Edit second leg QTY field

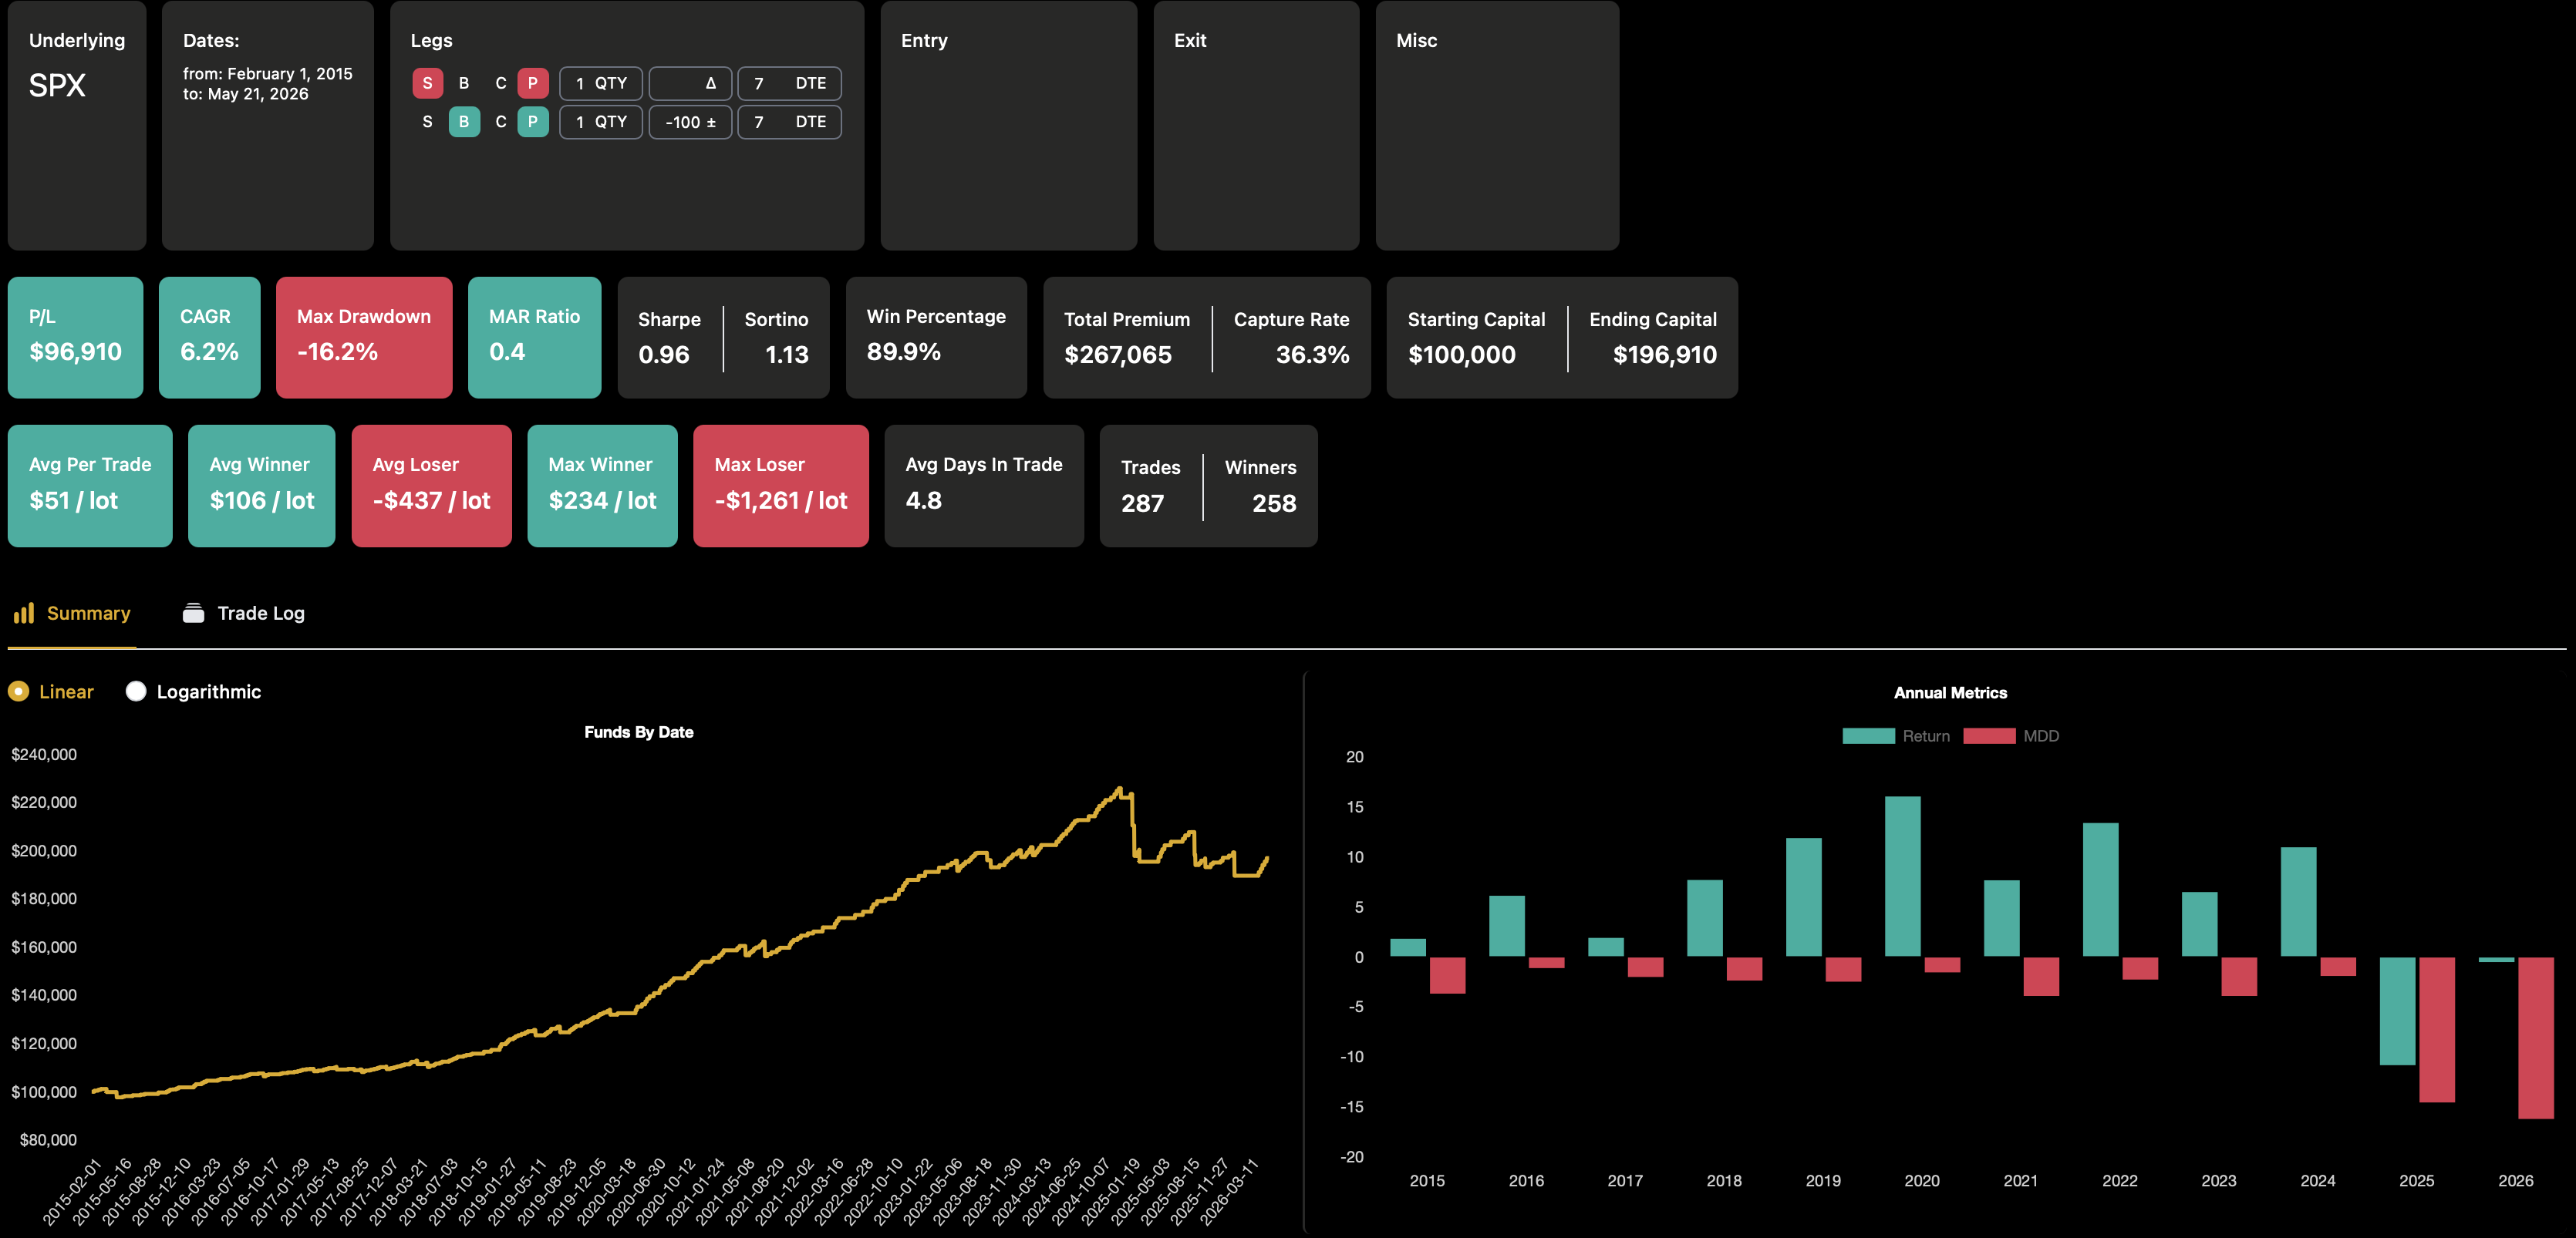pos(601,122)
